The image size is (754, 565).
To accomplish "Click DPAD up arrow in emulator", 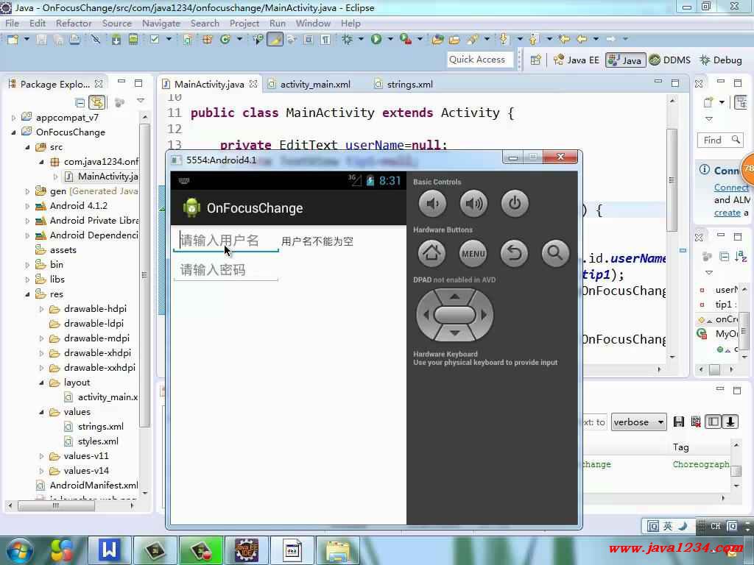I will [455, 296].
